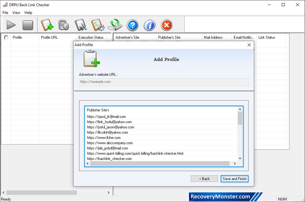This screenshot has width=305, height=202.
Task: Exit the application via toolbar
Action: 166,25
